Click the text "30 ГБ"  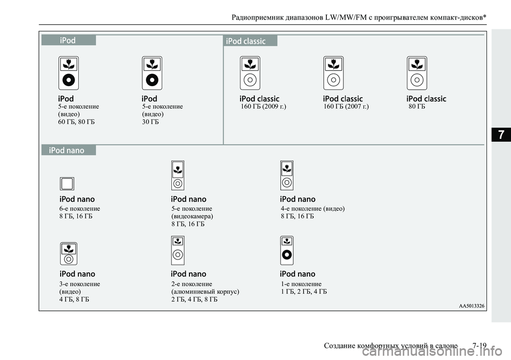pyautogui.click(x=150, y=122)
